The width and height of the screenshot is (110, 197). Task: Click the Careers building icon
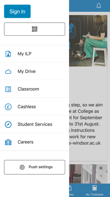point(8,142)
